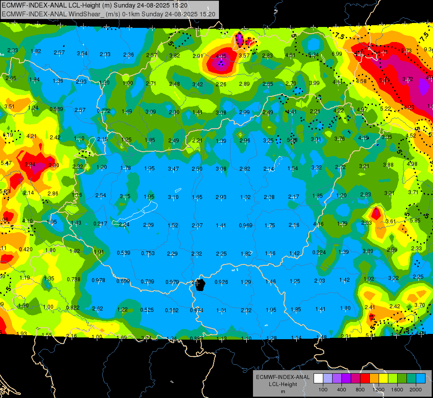Click the LCL-Height title line in the header
Viewport: 433px width, 398px height.
[95, 5]
